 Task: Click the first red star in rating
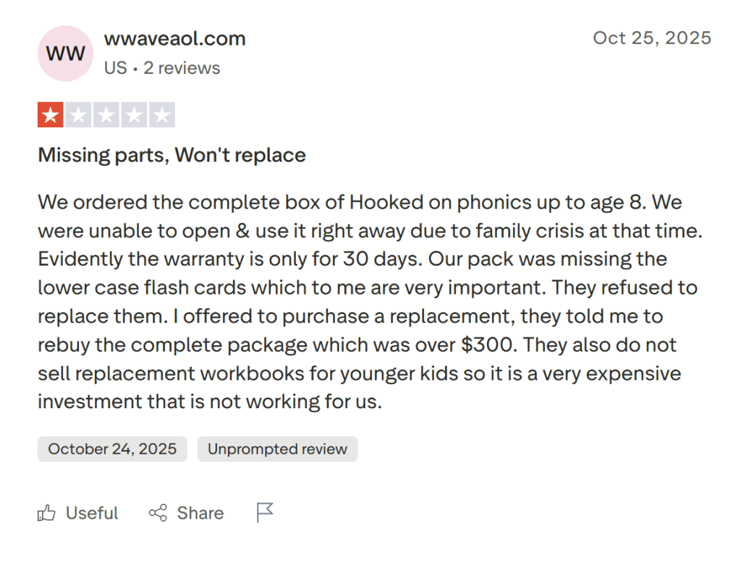tap(51, 114)
